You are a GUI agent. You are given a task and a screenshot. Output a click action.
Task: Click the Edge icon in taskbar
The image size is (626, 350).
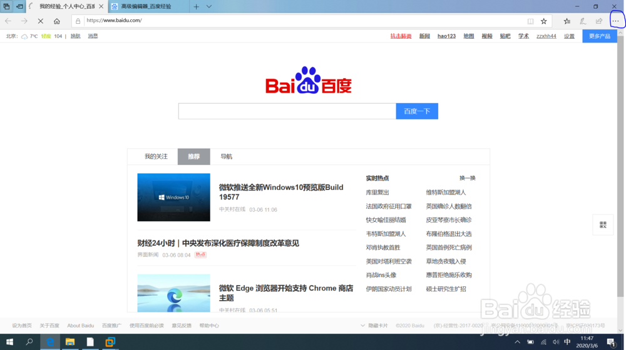point(50,342)
